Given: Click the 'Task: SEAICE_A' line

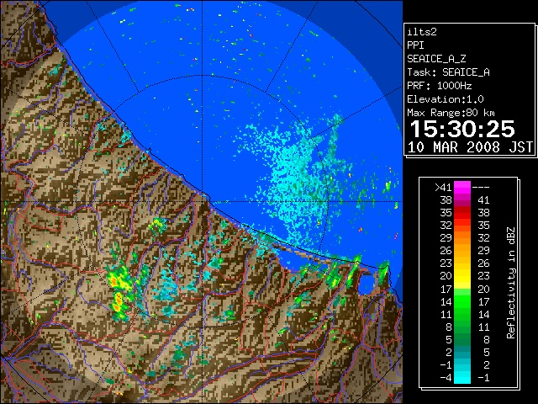Looking at the screenshot, I should 448,72.
